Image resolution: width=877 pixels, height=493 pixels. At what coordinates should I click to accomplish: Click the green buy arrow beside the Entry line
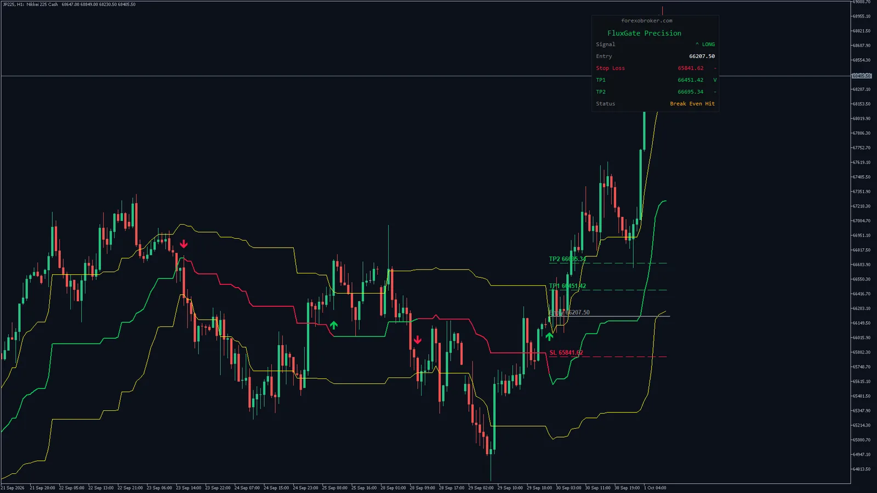coord(549,336)
